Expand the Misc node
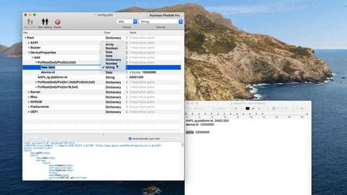The height and width of the screenshot is (195, 347). click(29, 97)
